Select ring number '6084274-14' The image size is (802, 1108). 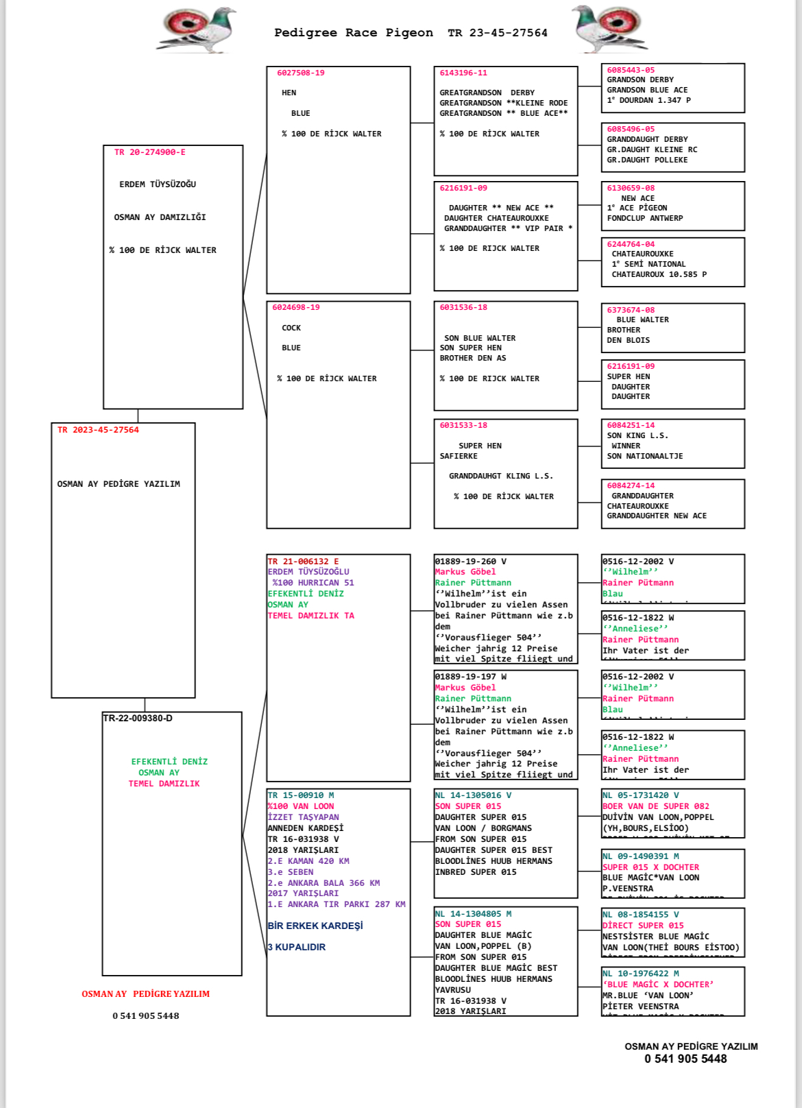click(631, 485)
